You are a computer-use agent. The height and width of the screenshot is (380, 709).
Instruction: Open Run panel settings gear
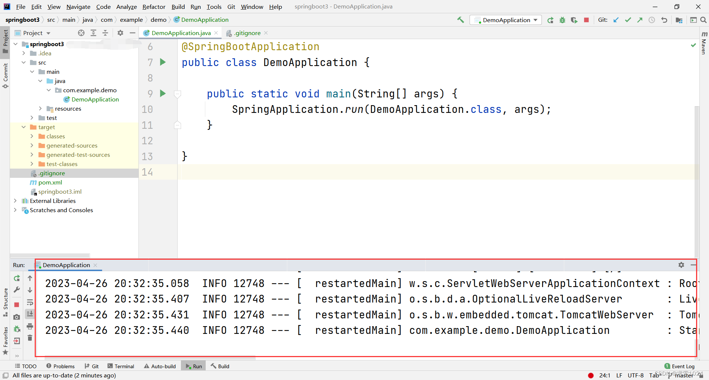(x=681, y=265)
